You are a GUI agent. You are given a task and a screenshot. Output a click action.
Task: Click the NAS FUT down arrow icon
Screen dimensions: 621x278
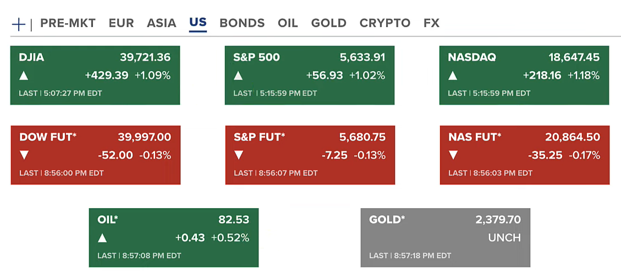[453, 155]
